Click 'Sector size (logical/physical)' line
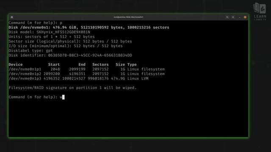The width and height of the screenshot is (271, 152). [x=70, y=41]
